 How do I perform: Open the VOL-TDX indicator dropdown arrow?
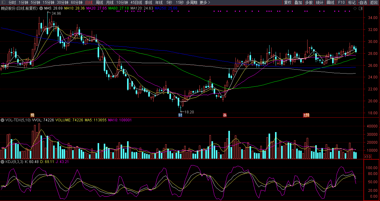(2, 120)
